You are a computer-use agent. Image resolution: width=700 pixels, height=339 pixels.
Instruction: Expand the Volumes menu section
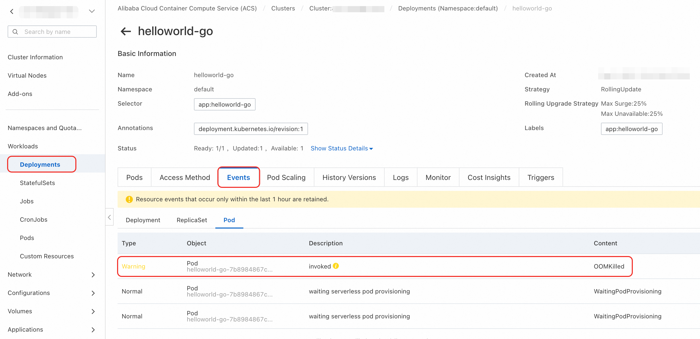tap(52, 311)
